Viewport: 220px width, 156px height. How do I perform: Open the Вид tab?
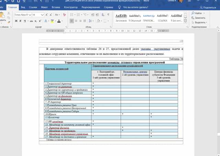click(23, 7)
